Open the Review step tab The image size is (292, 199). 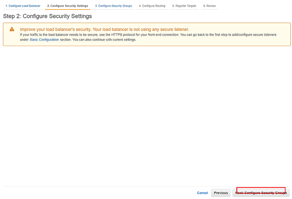tap(210, 6)
